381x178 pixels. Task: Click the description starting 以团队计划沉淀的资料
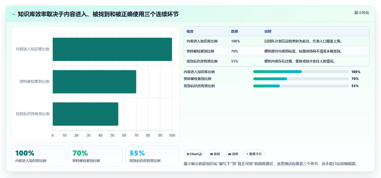303,41
